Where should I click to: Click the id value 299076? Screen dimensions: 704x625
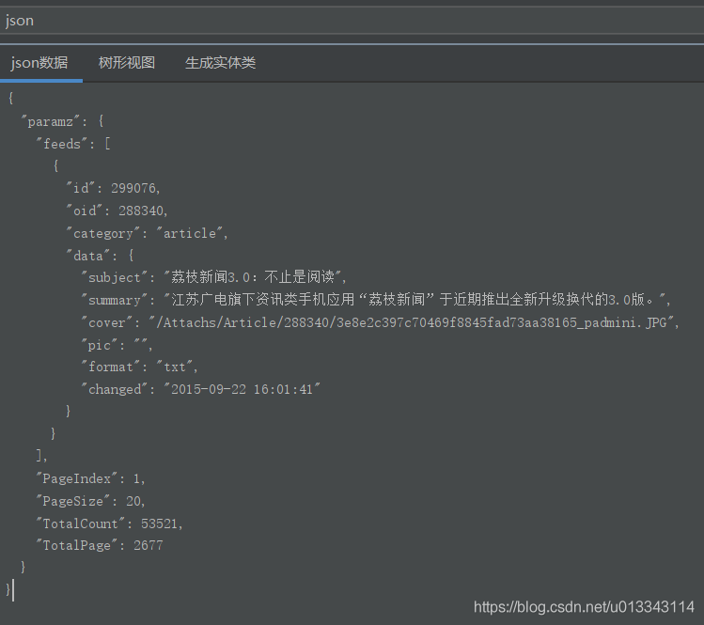135,188
